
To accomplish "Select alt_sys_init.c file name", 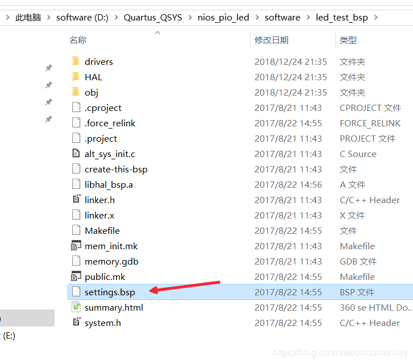I will [x=110, y=154].
